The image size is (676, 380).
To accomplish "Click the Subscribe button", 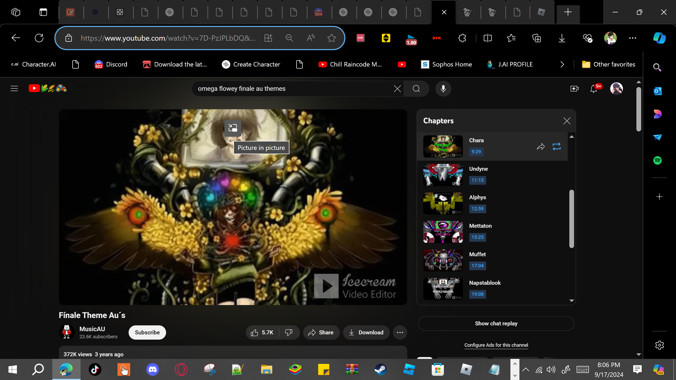I will pyautogui.click(x=147, y=332).
